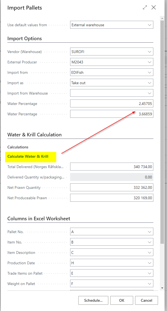The height and width of the screenshot is (311, 167).
Task: Click the Calculate Water & Krill link
Action: tap(28, 157)
